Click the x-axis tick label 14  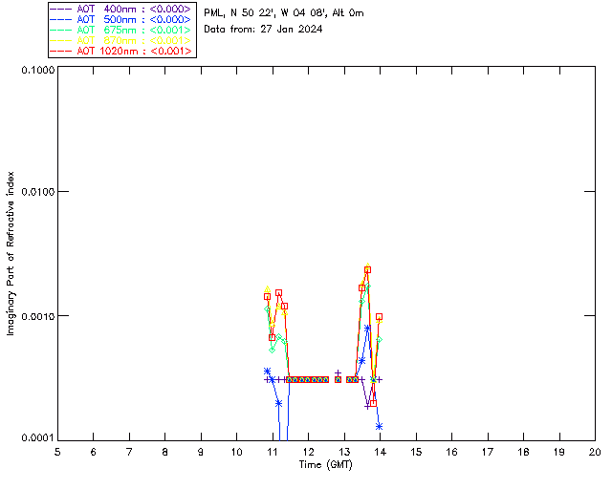381,452
